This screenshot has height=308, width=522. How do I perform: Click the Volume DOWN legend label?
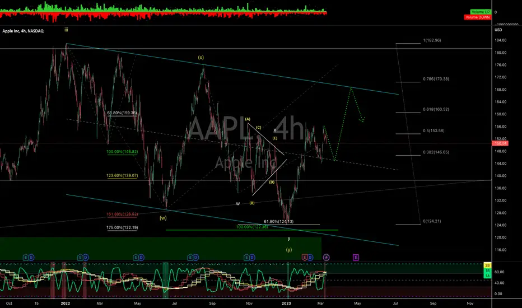[x=477, y=17]
